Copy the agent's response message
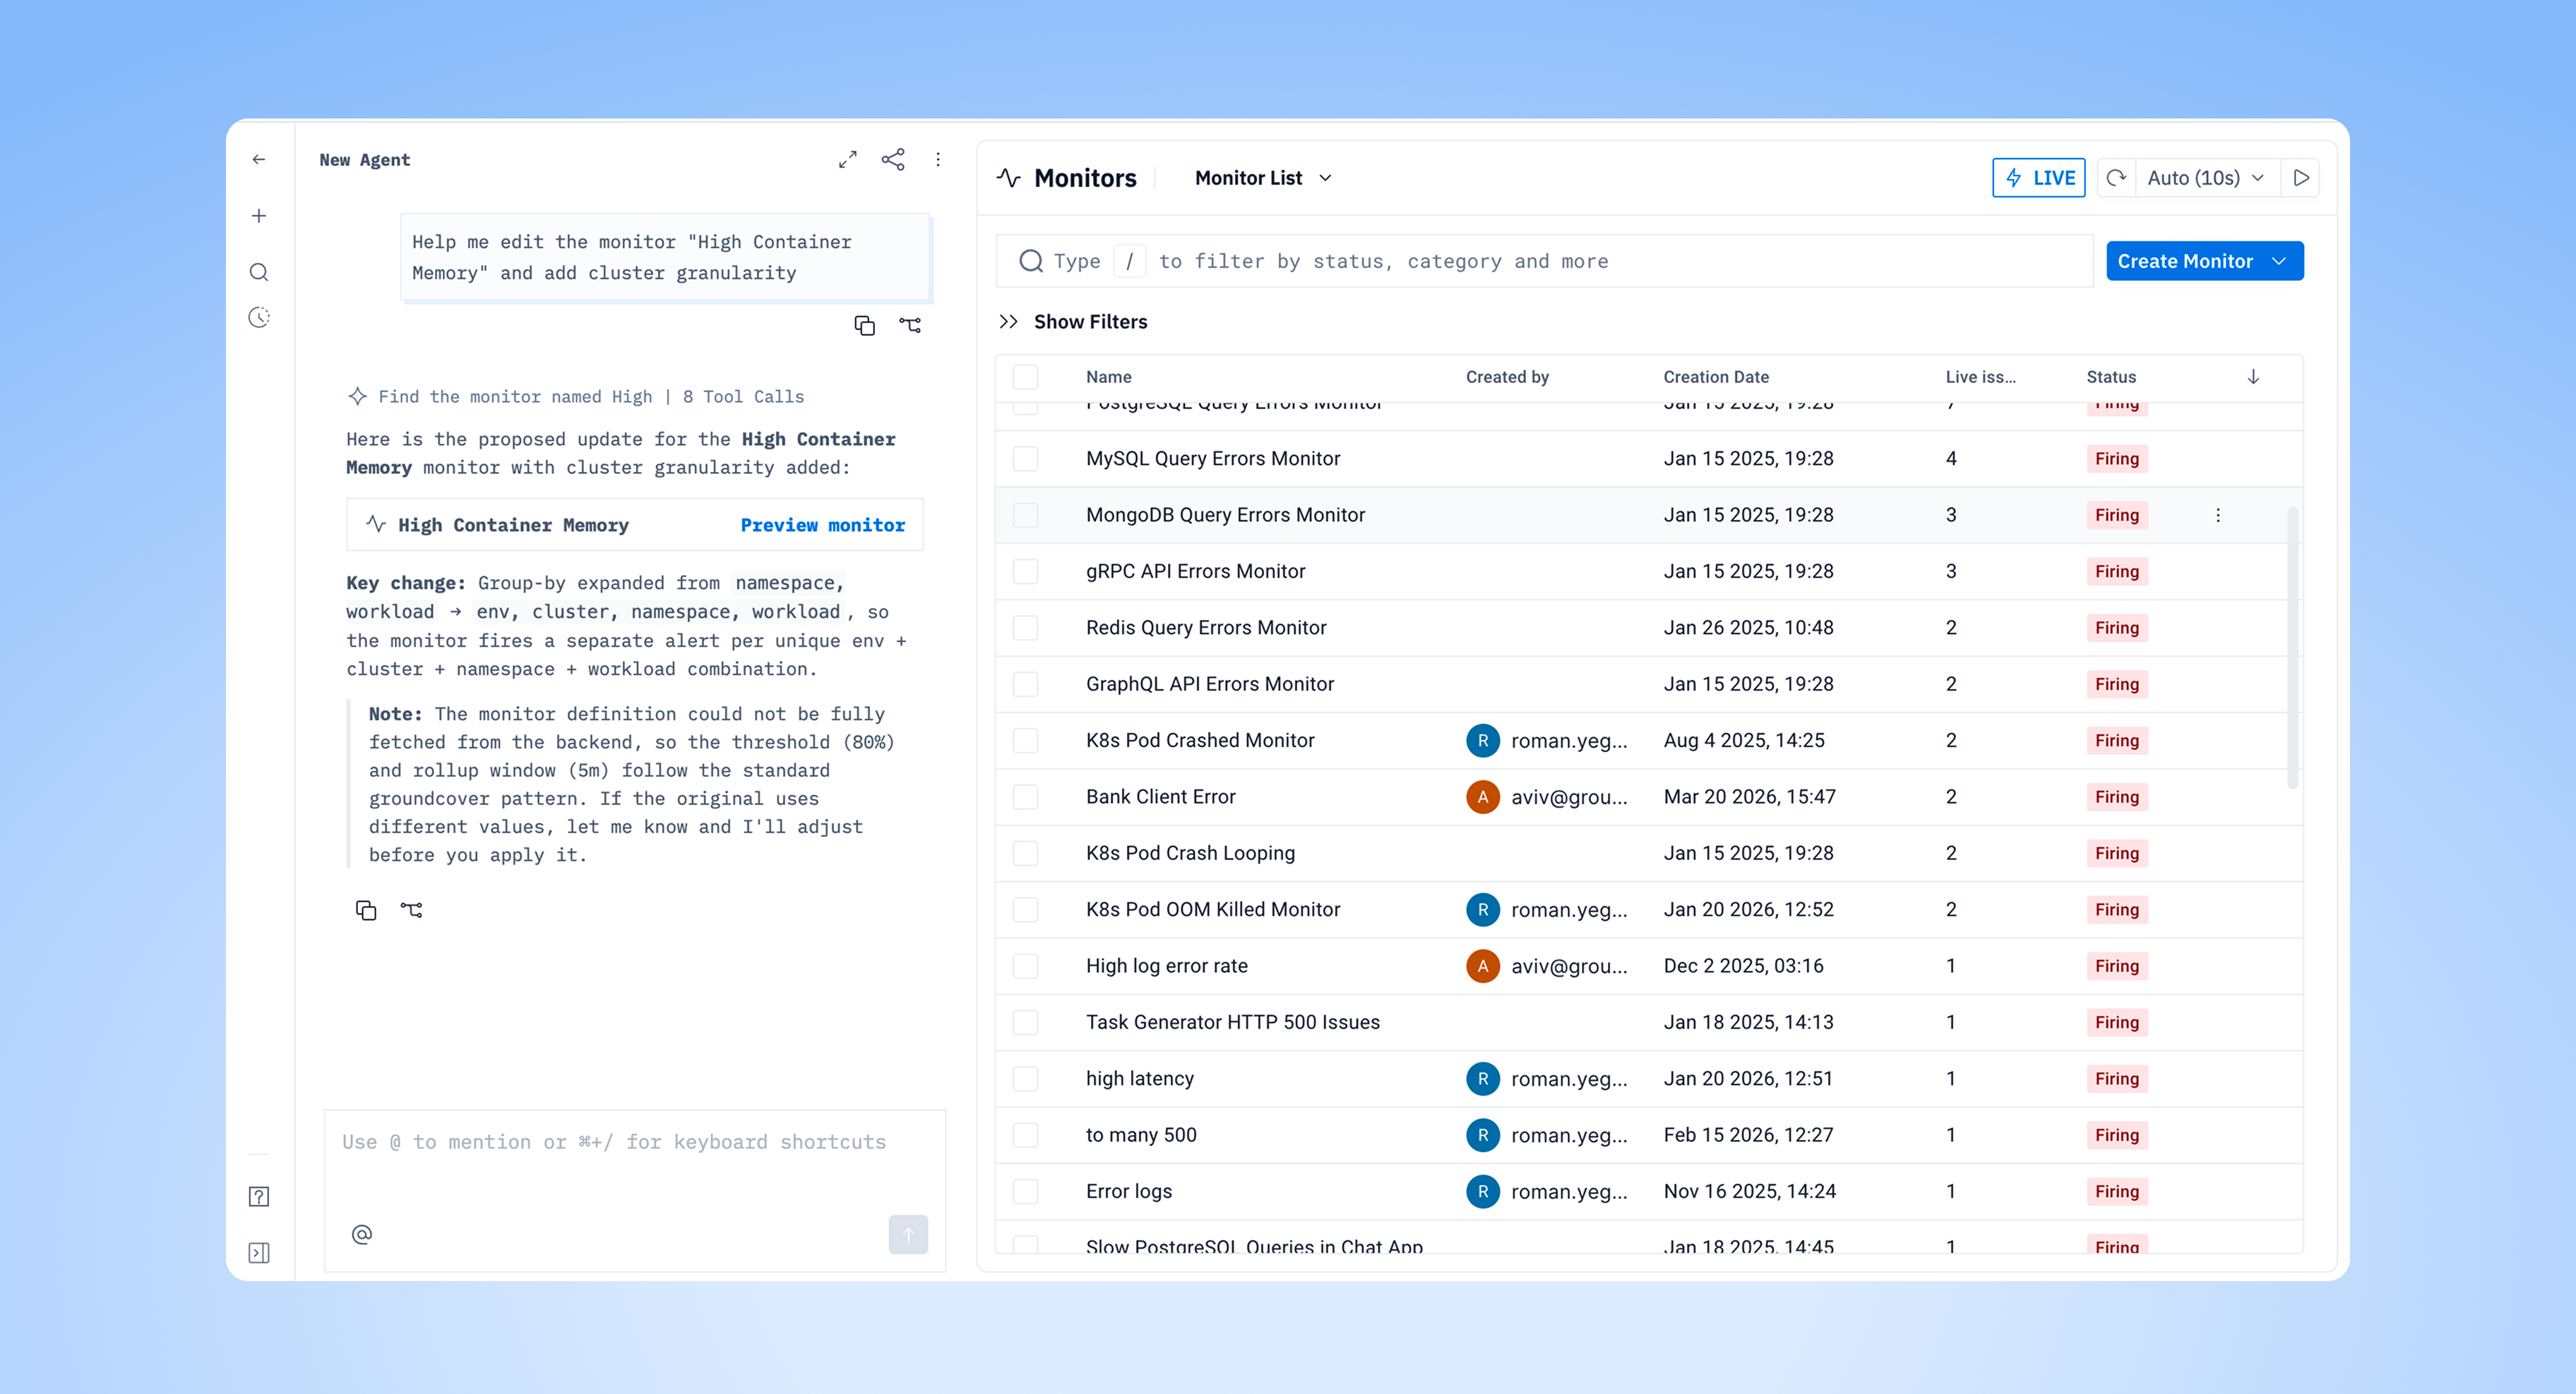 click(366, 909)
